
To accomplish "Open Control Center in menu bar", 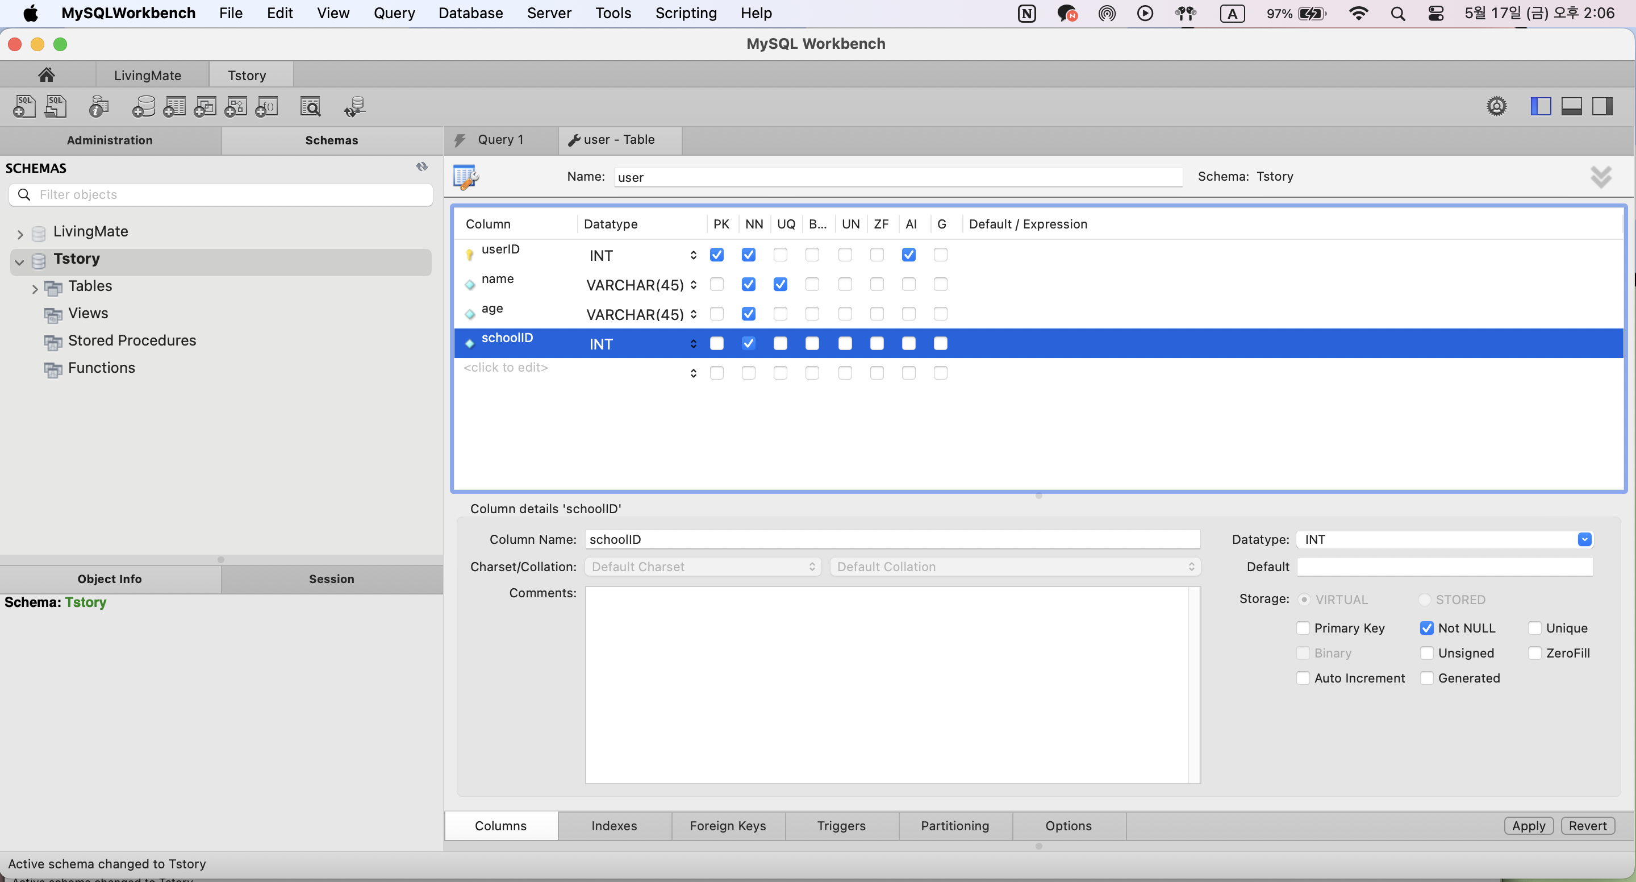I will pyautogui.click(x=1436, y=13).
